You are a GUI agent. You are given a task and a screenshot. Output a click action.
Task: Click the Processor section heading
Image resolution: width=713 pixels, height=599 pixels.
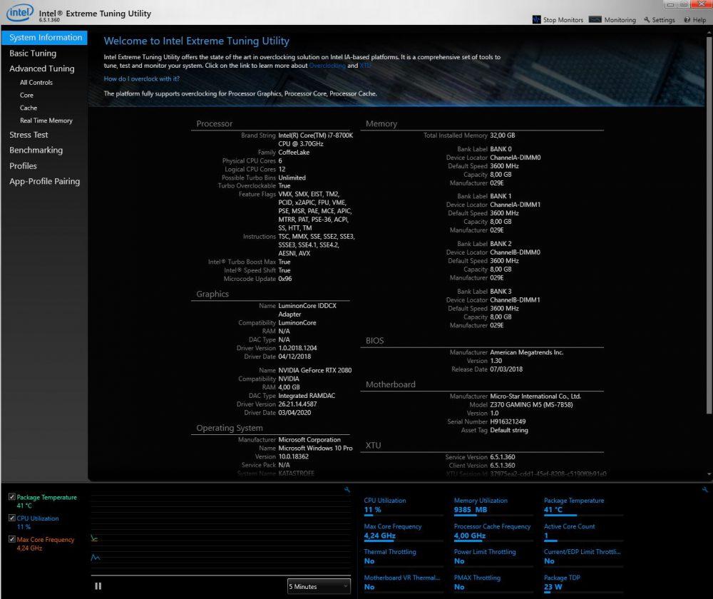(214, 123)
